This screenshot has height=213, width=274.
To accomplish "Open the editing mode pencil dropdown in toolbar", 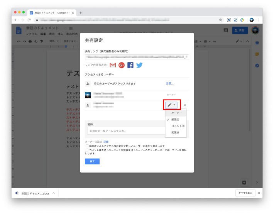I will click(x=239, y=41).
